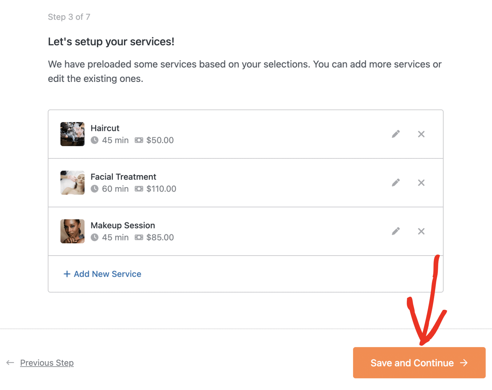Edit the Facial Treatment service
Screen dimensions: 492x390
pos(396,183)
